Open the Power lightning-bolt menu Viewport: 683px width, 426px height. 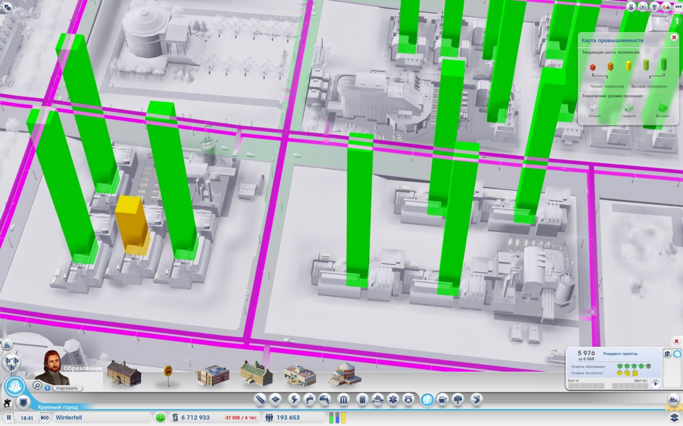point(294,399)
